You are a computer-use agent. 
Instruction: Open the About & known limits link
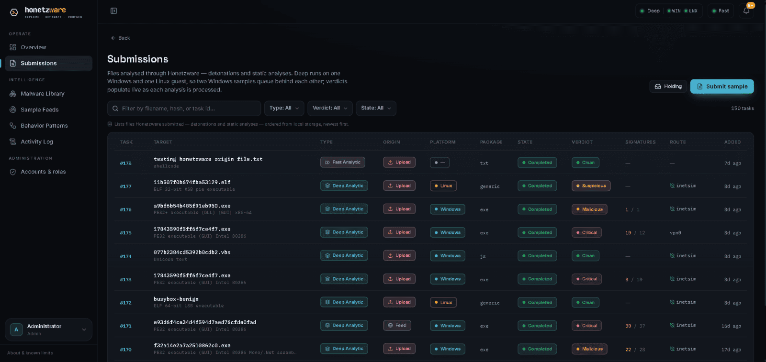pyautogui.click(x=30, y=353)
